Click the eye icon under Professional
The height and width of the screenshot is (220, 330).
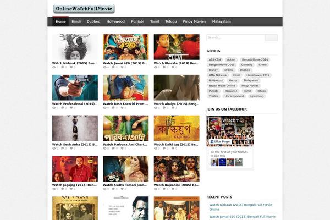click(54, 108)
